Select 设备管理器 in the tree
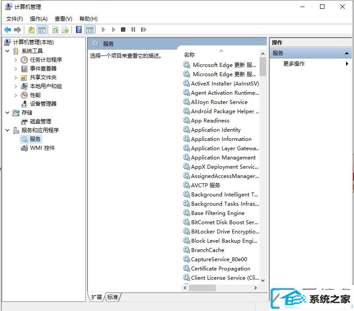This screenshot has width=354, height=311. click(x=43, y=104)
